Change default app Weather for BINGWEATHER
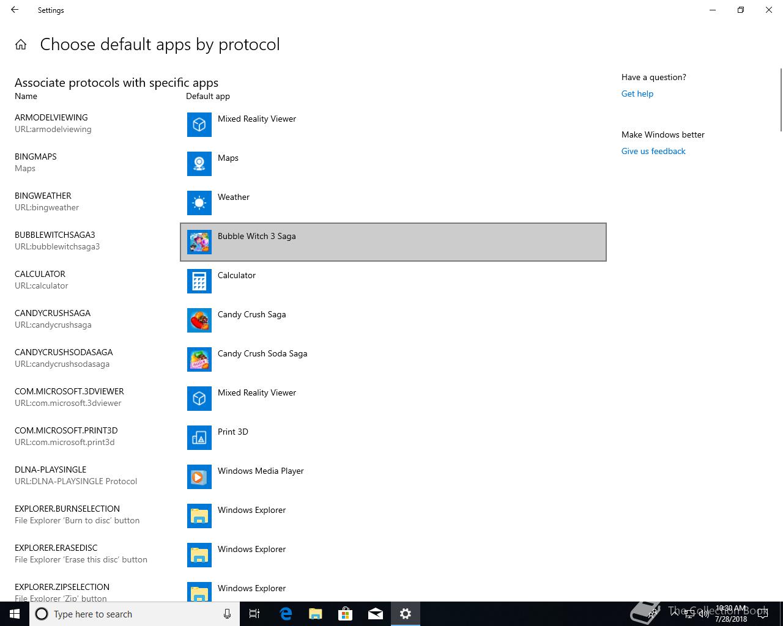Screen dimensions: 783x626 393,203
